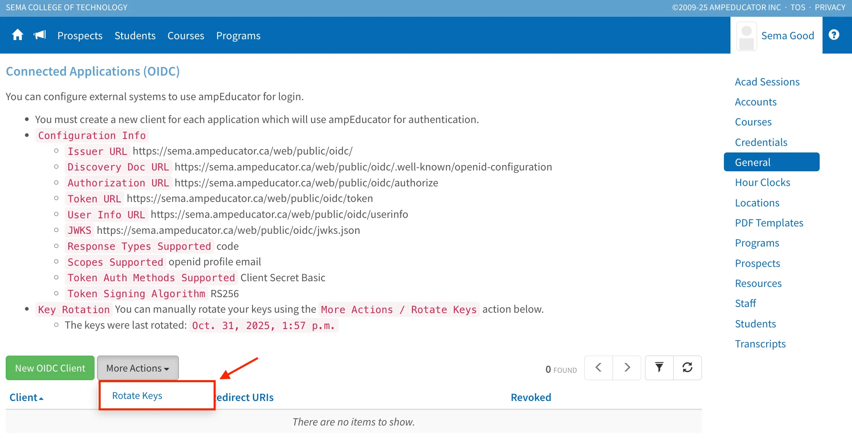852x439 pixels.
Task: Open Locations in sidebar
Action: [757, 203]
